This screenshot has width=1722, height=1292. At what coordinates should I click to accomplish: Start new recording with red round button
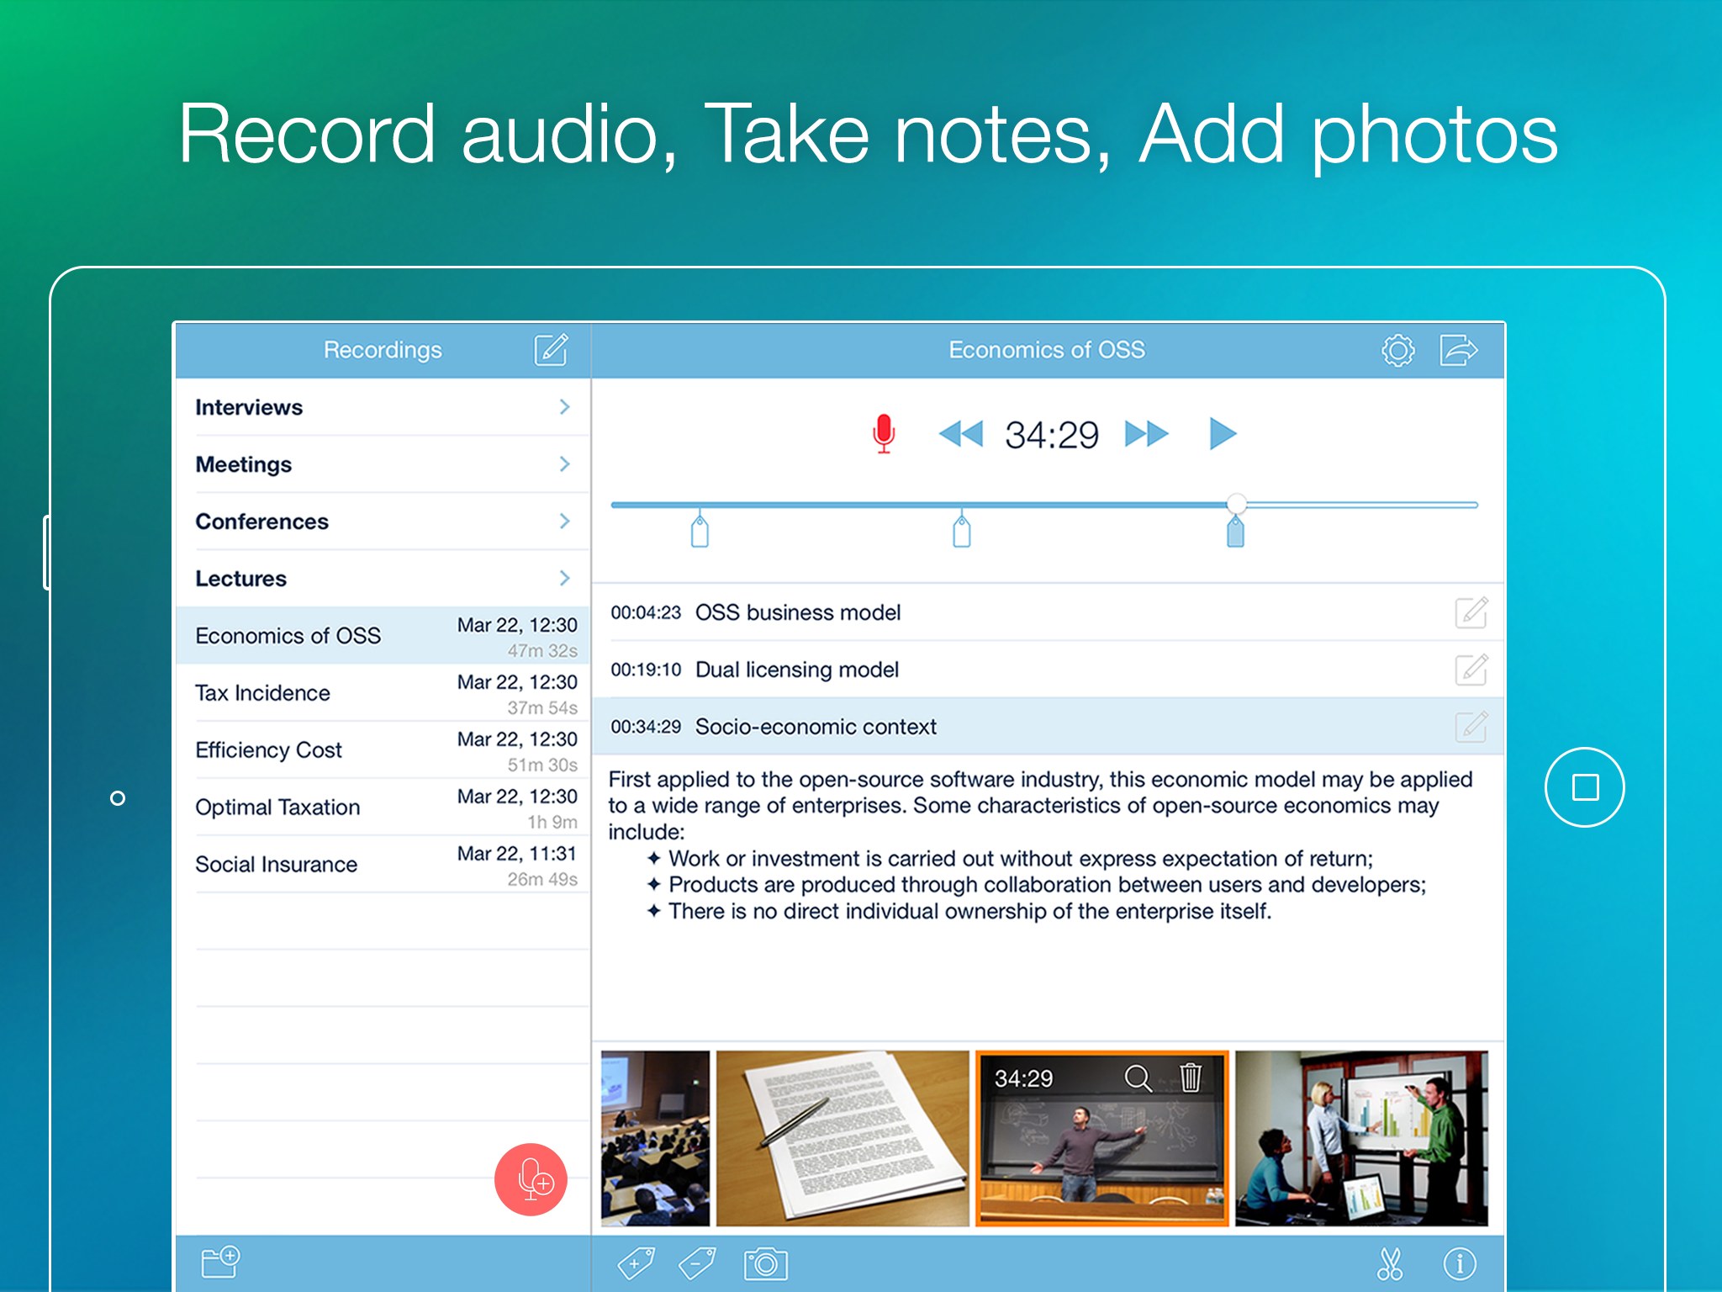point(531,1179)
